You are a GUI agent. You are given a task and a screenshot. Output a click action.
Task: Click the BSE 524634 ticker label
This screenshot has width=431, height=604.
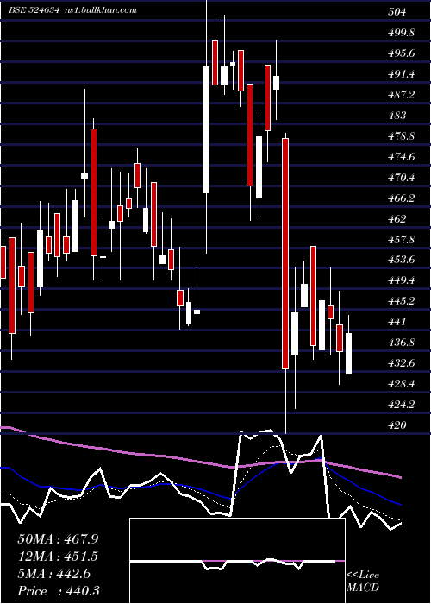coord(34,10)
